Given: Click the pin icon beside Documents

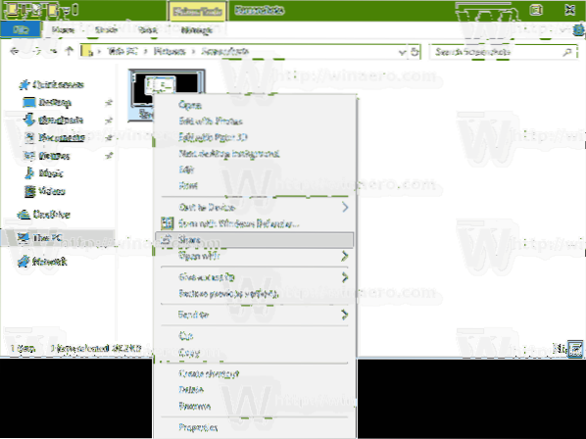Looking at the screenshot, I should (109, 137).
